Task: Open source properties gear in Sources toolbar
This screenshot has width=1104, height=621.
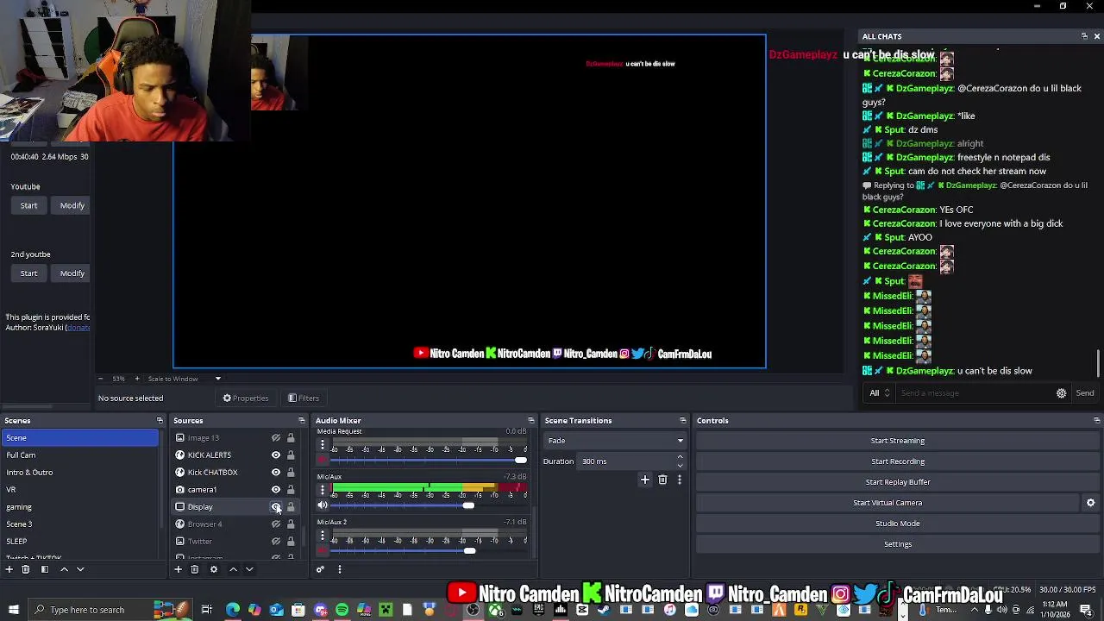Action: pyautogui.click(x=214, y=569)
